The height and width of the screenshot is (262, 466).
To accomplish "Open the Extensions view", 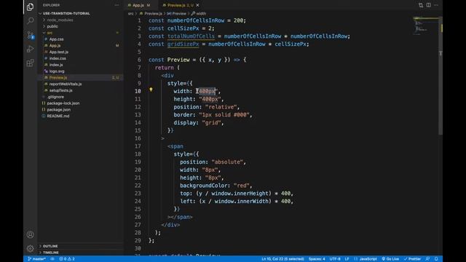I will coord(30,63).
